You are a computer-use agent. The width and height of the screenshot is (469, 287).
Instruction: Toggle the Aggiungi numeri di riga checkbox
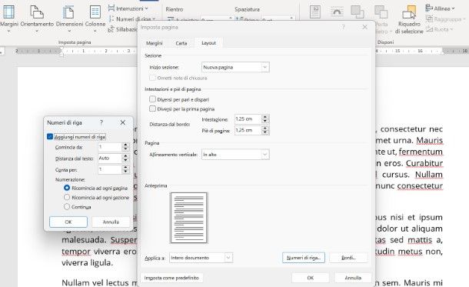[x=50, y=136]
